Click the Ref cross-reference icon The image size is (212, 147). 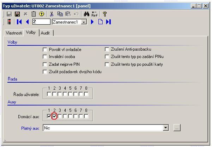point(95,14)
